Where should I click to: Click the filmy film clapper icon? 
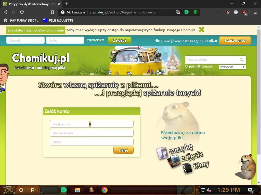(x=187, y=168)
